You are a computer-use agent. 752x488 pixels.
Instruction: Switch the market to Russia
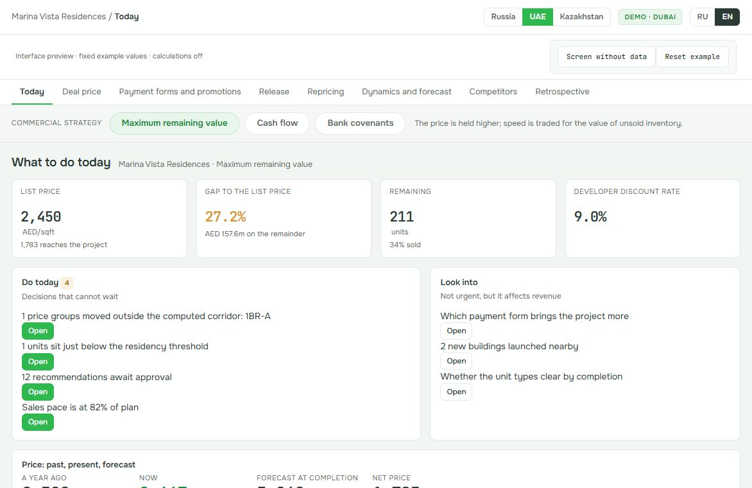point(503,17)
